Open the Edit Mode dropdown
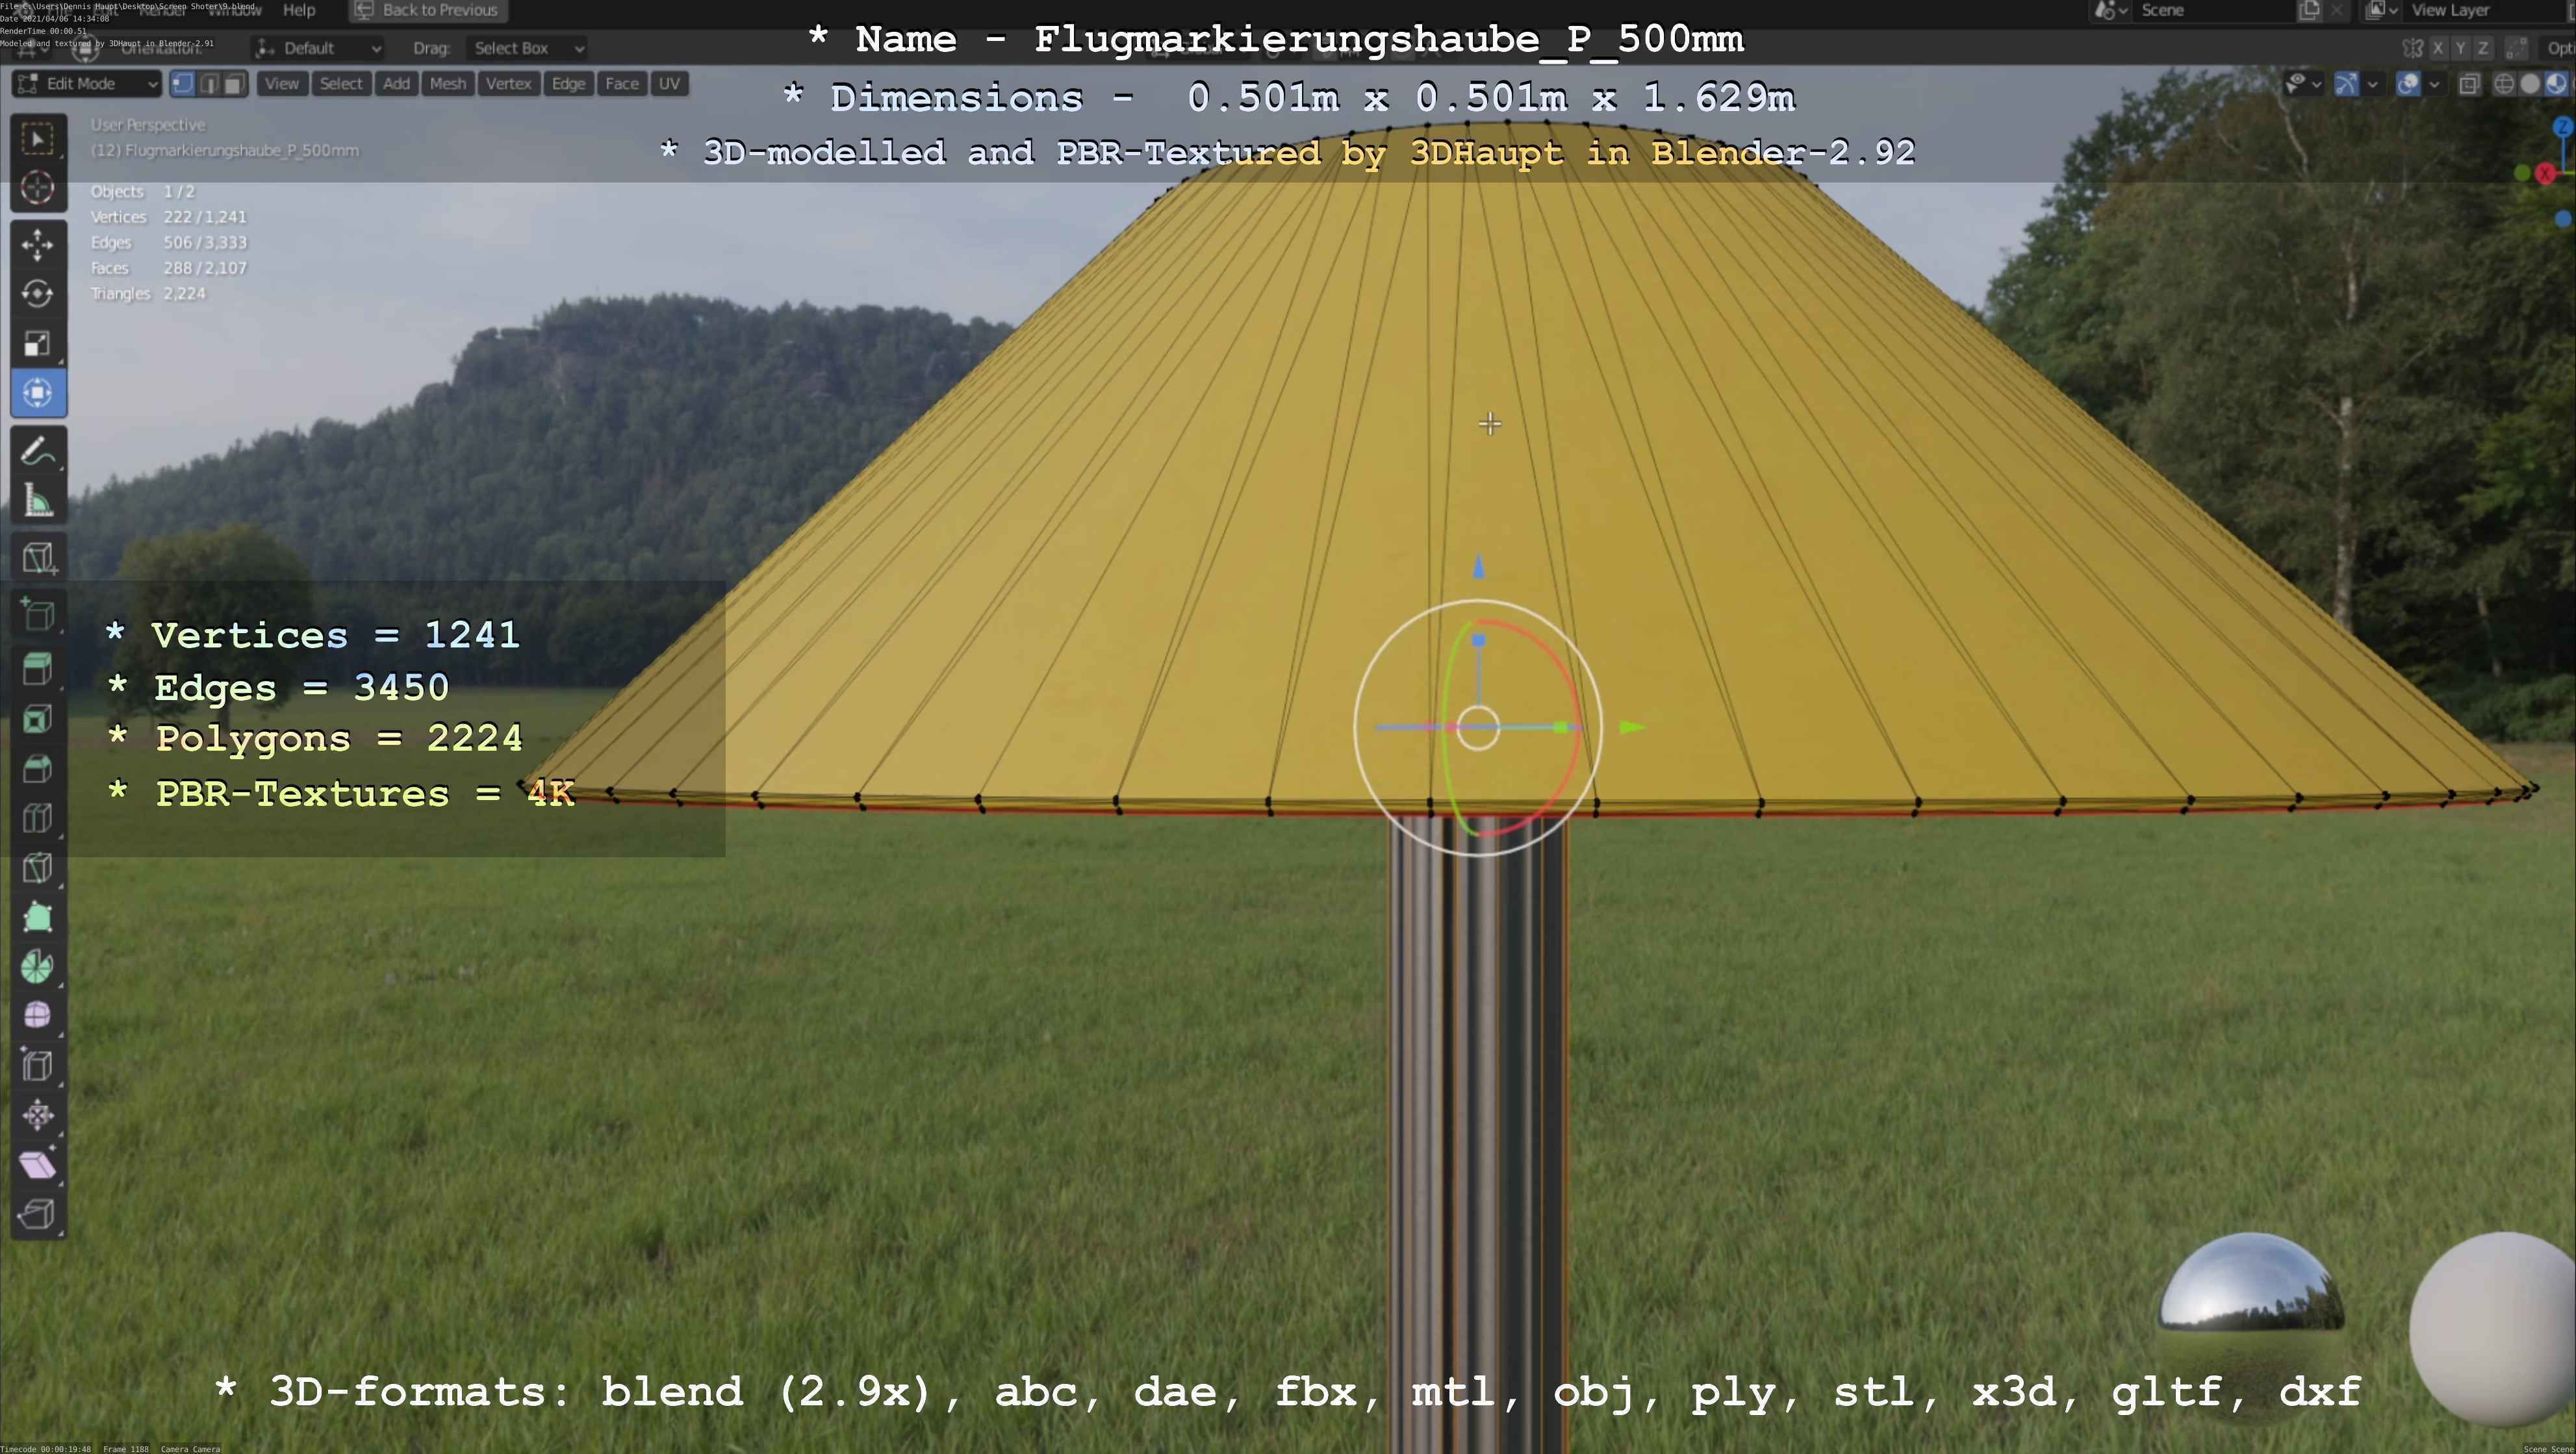The height and width of the screenshot is (1454, 2576). (x=86, y=84)
